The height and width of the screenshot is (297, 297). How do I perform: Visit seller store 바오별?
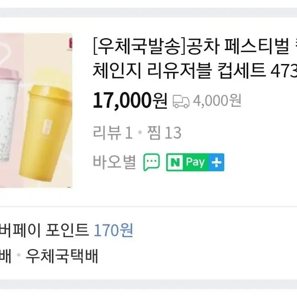(x=114, y=162)
